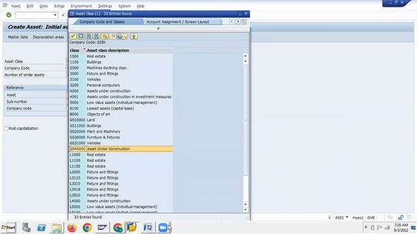This screenshot has width=417, height=234.
Task: Click the system clock in the tray
Action: pos(401,227)
